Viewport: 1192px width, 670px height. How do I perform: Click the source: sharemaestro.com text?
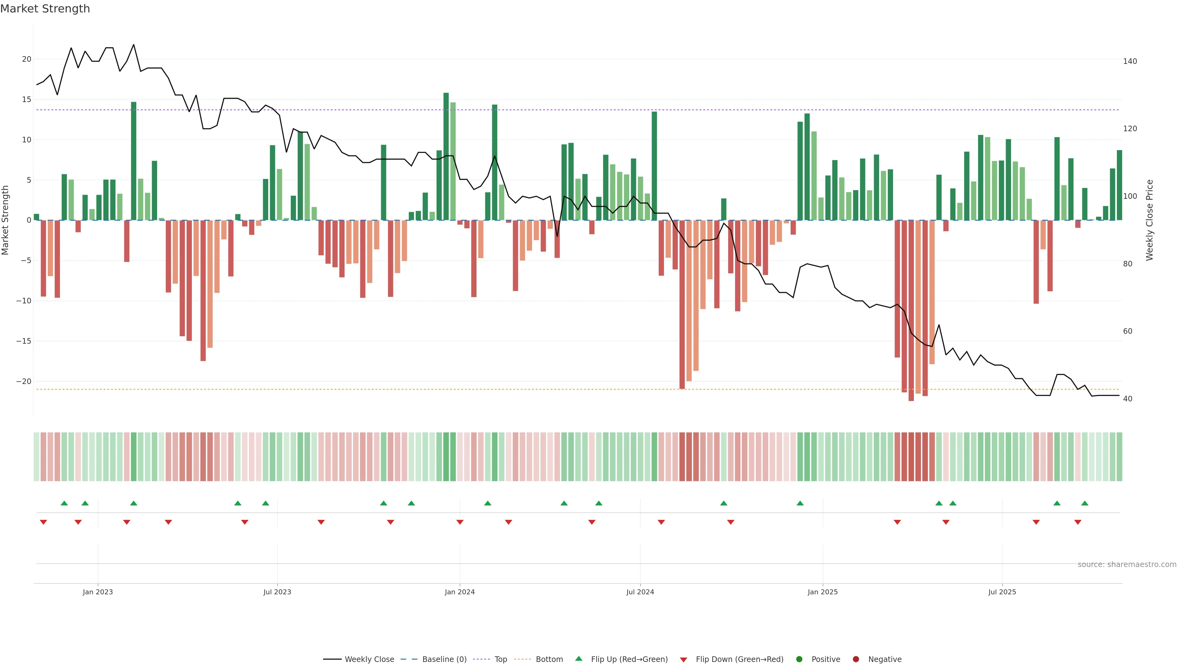click(1127, 564)
